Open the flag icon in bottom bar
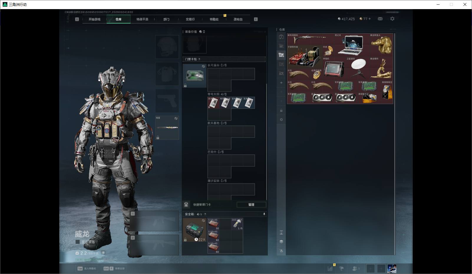Image resolution: width=472 pixels, height=274 pixels. pos(342,268)
